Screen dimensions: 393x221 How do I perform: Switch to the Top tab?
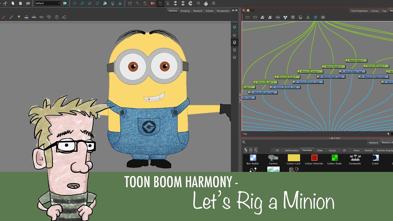384,11
